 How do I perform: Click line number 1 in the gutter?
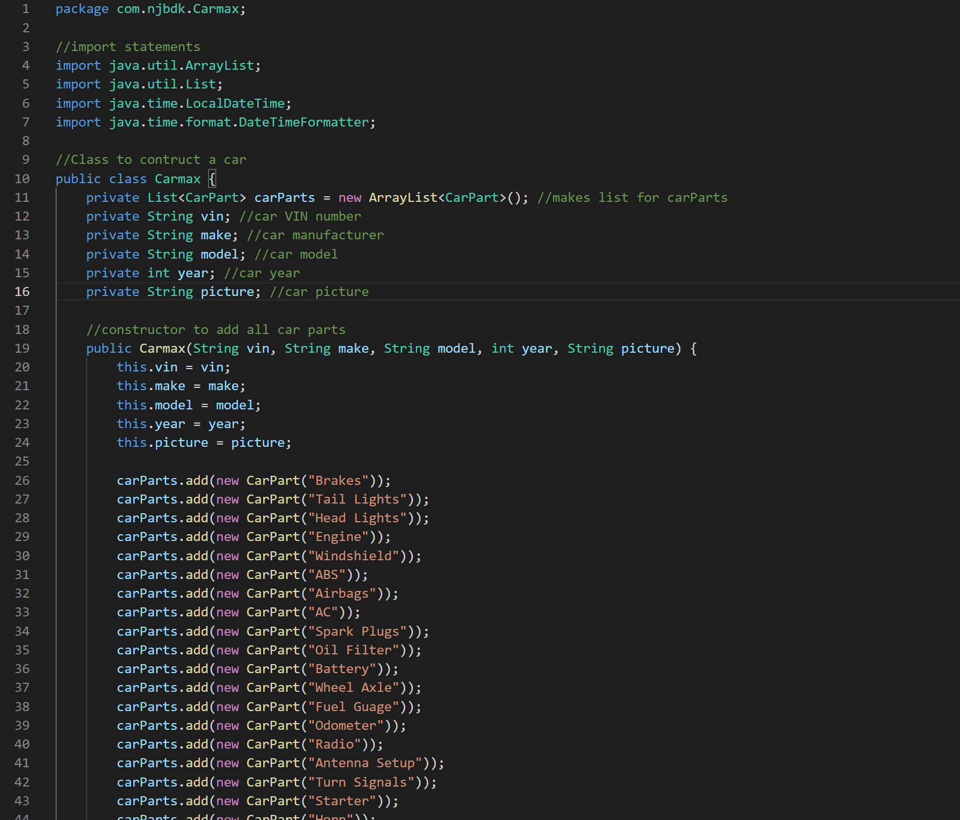coord(26,9)
